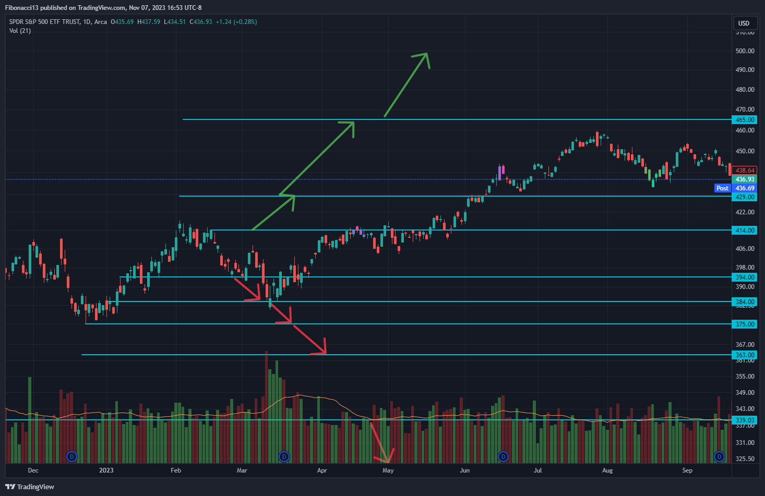Select the red arrow pointing to 363.00 line
Image resolution: width=765 pixels, height=496 pixels.
(310, 340)
